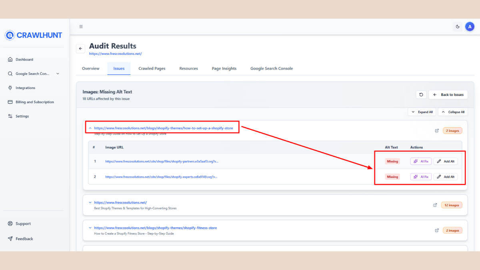Click 'Best Shopify Themes & Templates' row description
Image resolution: width=480 pixels, height=270 pixels.
(135, 208)
